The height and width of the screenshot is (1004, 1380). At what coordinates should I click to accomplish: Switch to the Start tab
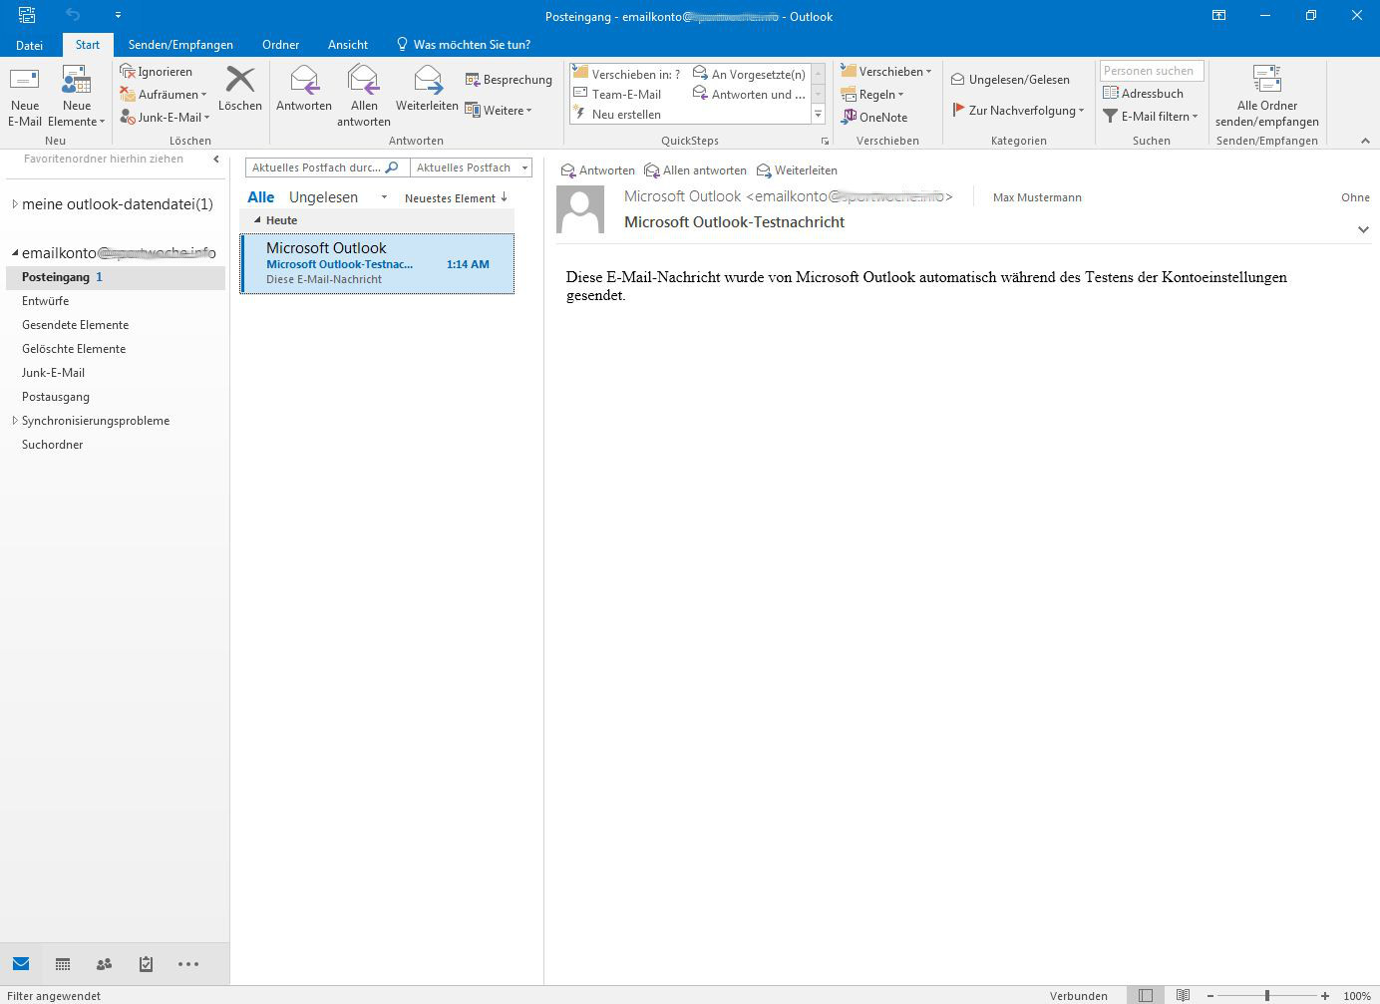pos(88,45)
